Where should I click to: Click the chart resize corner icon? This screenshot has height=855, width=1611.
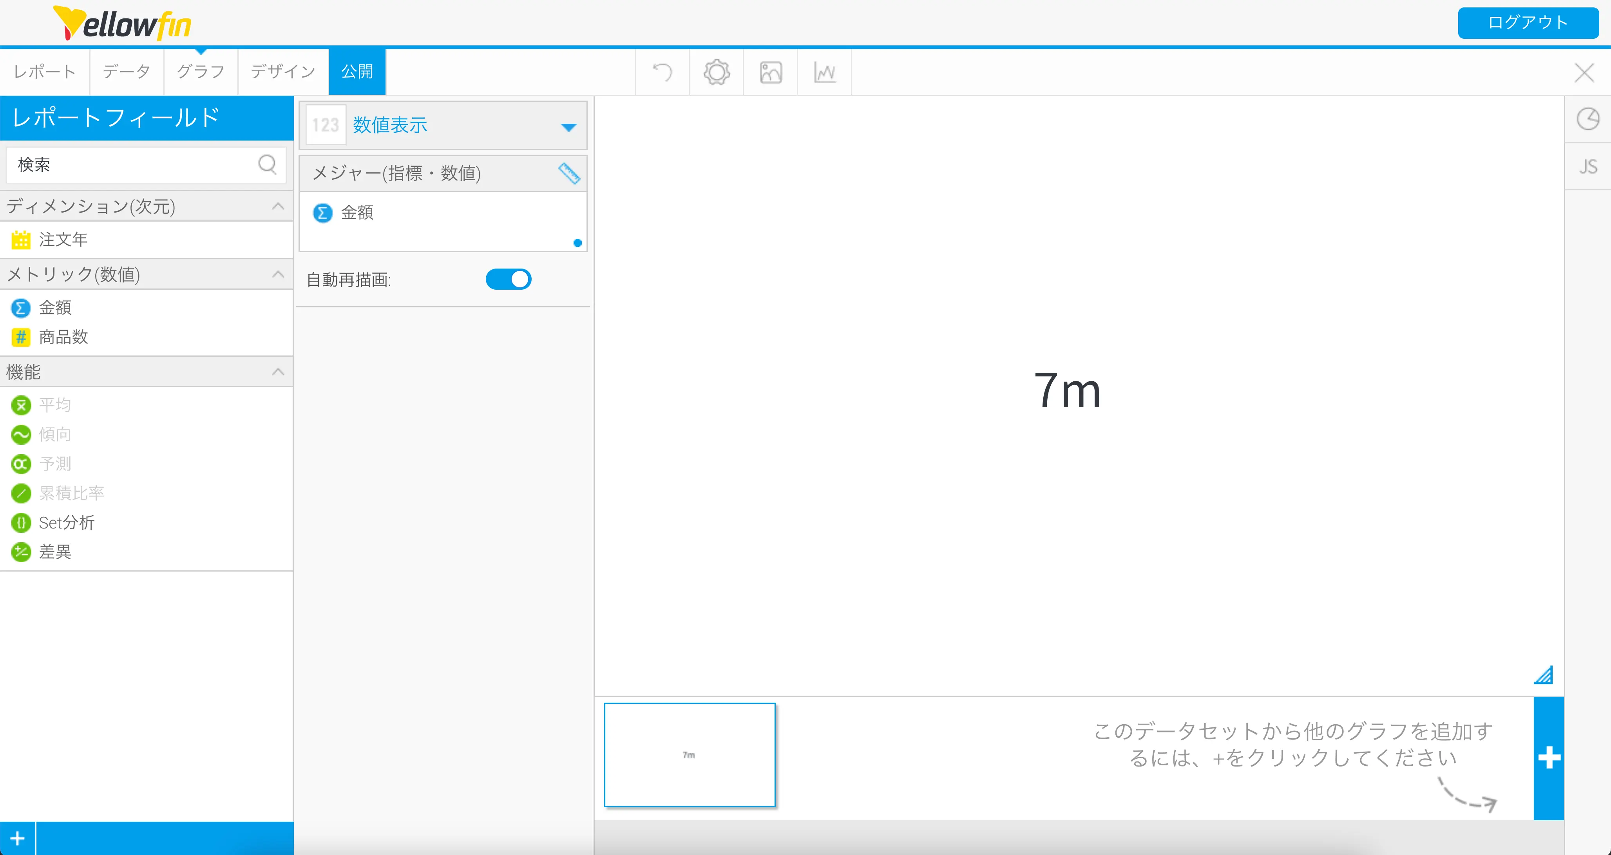click(x=1543, y=675)
